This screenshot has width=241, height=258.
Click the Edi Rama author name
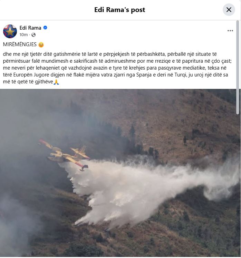click(30, 28)
